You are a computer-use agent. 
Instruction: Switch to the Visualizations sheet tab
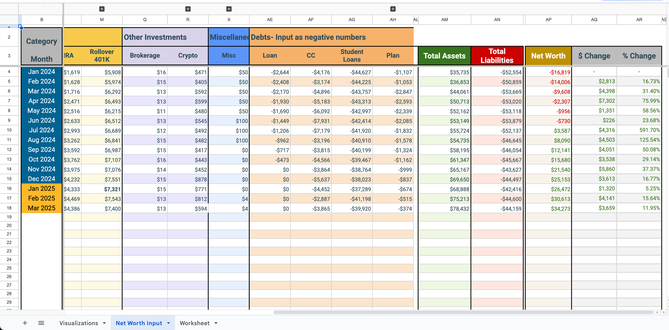(79, 323)
